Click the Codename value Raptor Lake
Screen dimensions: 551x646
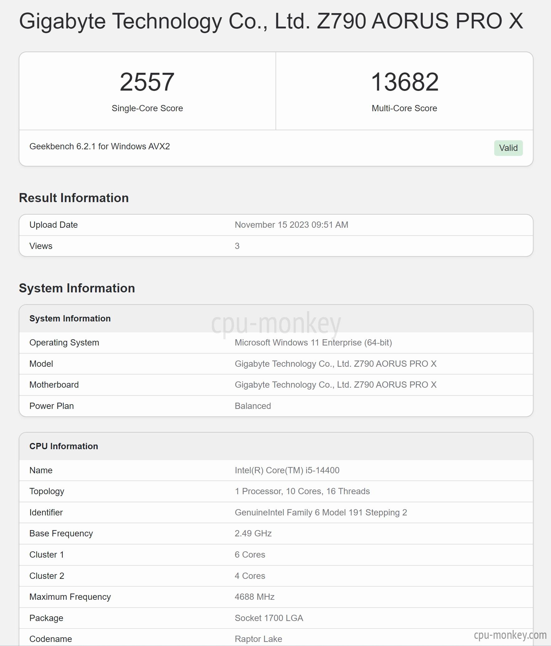(x=258, y=639)
